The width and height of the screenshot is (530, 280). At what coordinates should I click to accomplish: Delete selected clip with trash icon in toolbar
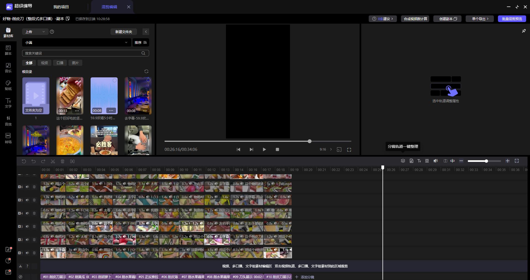coord(62,161)
